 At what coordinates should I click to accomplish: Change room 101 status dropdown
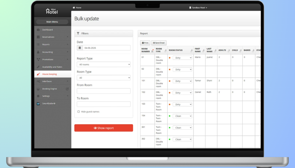point(182,81)
